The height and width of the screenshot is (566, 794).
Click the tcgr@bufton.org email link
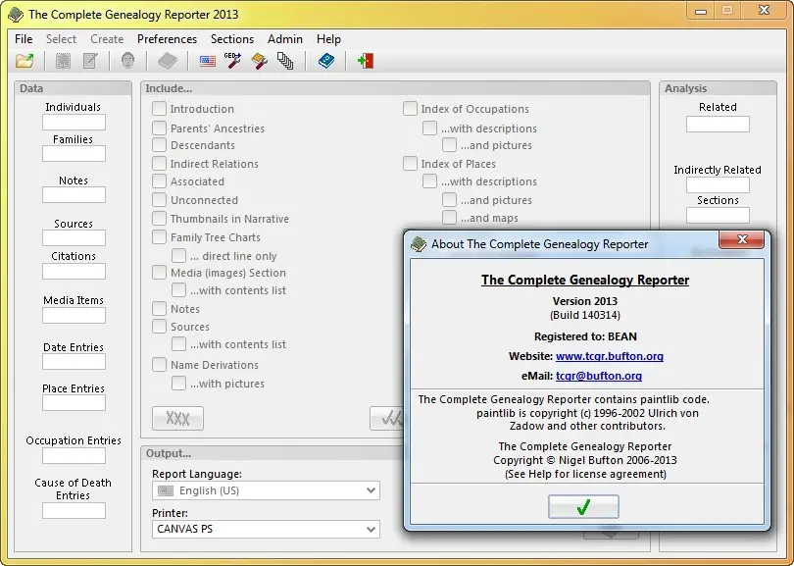(x=599, y=376)
